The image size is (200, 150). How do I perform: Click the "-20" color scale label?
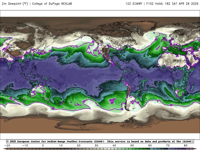[x=7, y=145]
